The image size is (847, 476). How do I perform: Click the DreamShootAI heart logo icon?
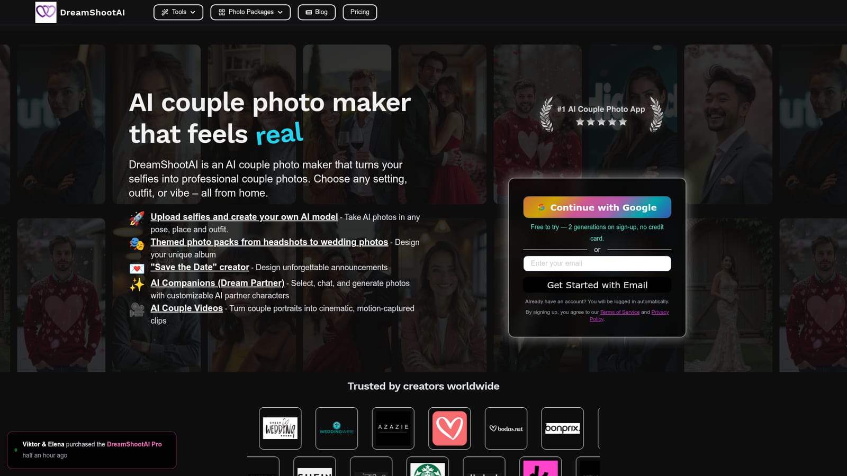(46, 12)
